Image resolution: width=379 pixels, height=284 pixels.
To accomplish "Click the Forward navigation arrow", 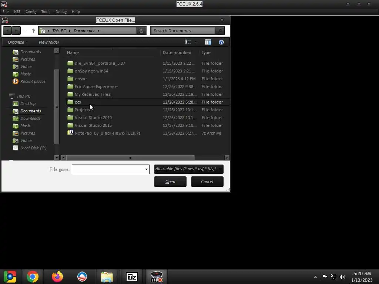I will (x=16, y=31).
